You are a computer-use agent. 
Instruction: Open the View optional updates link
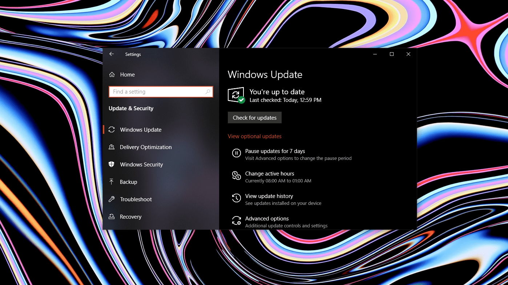click(255, 136)
